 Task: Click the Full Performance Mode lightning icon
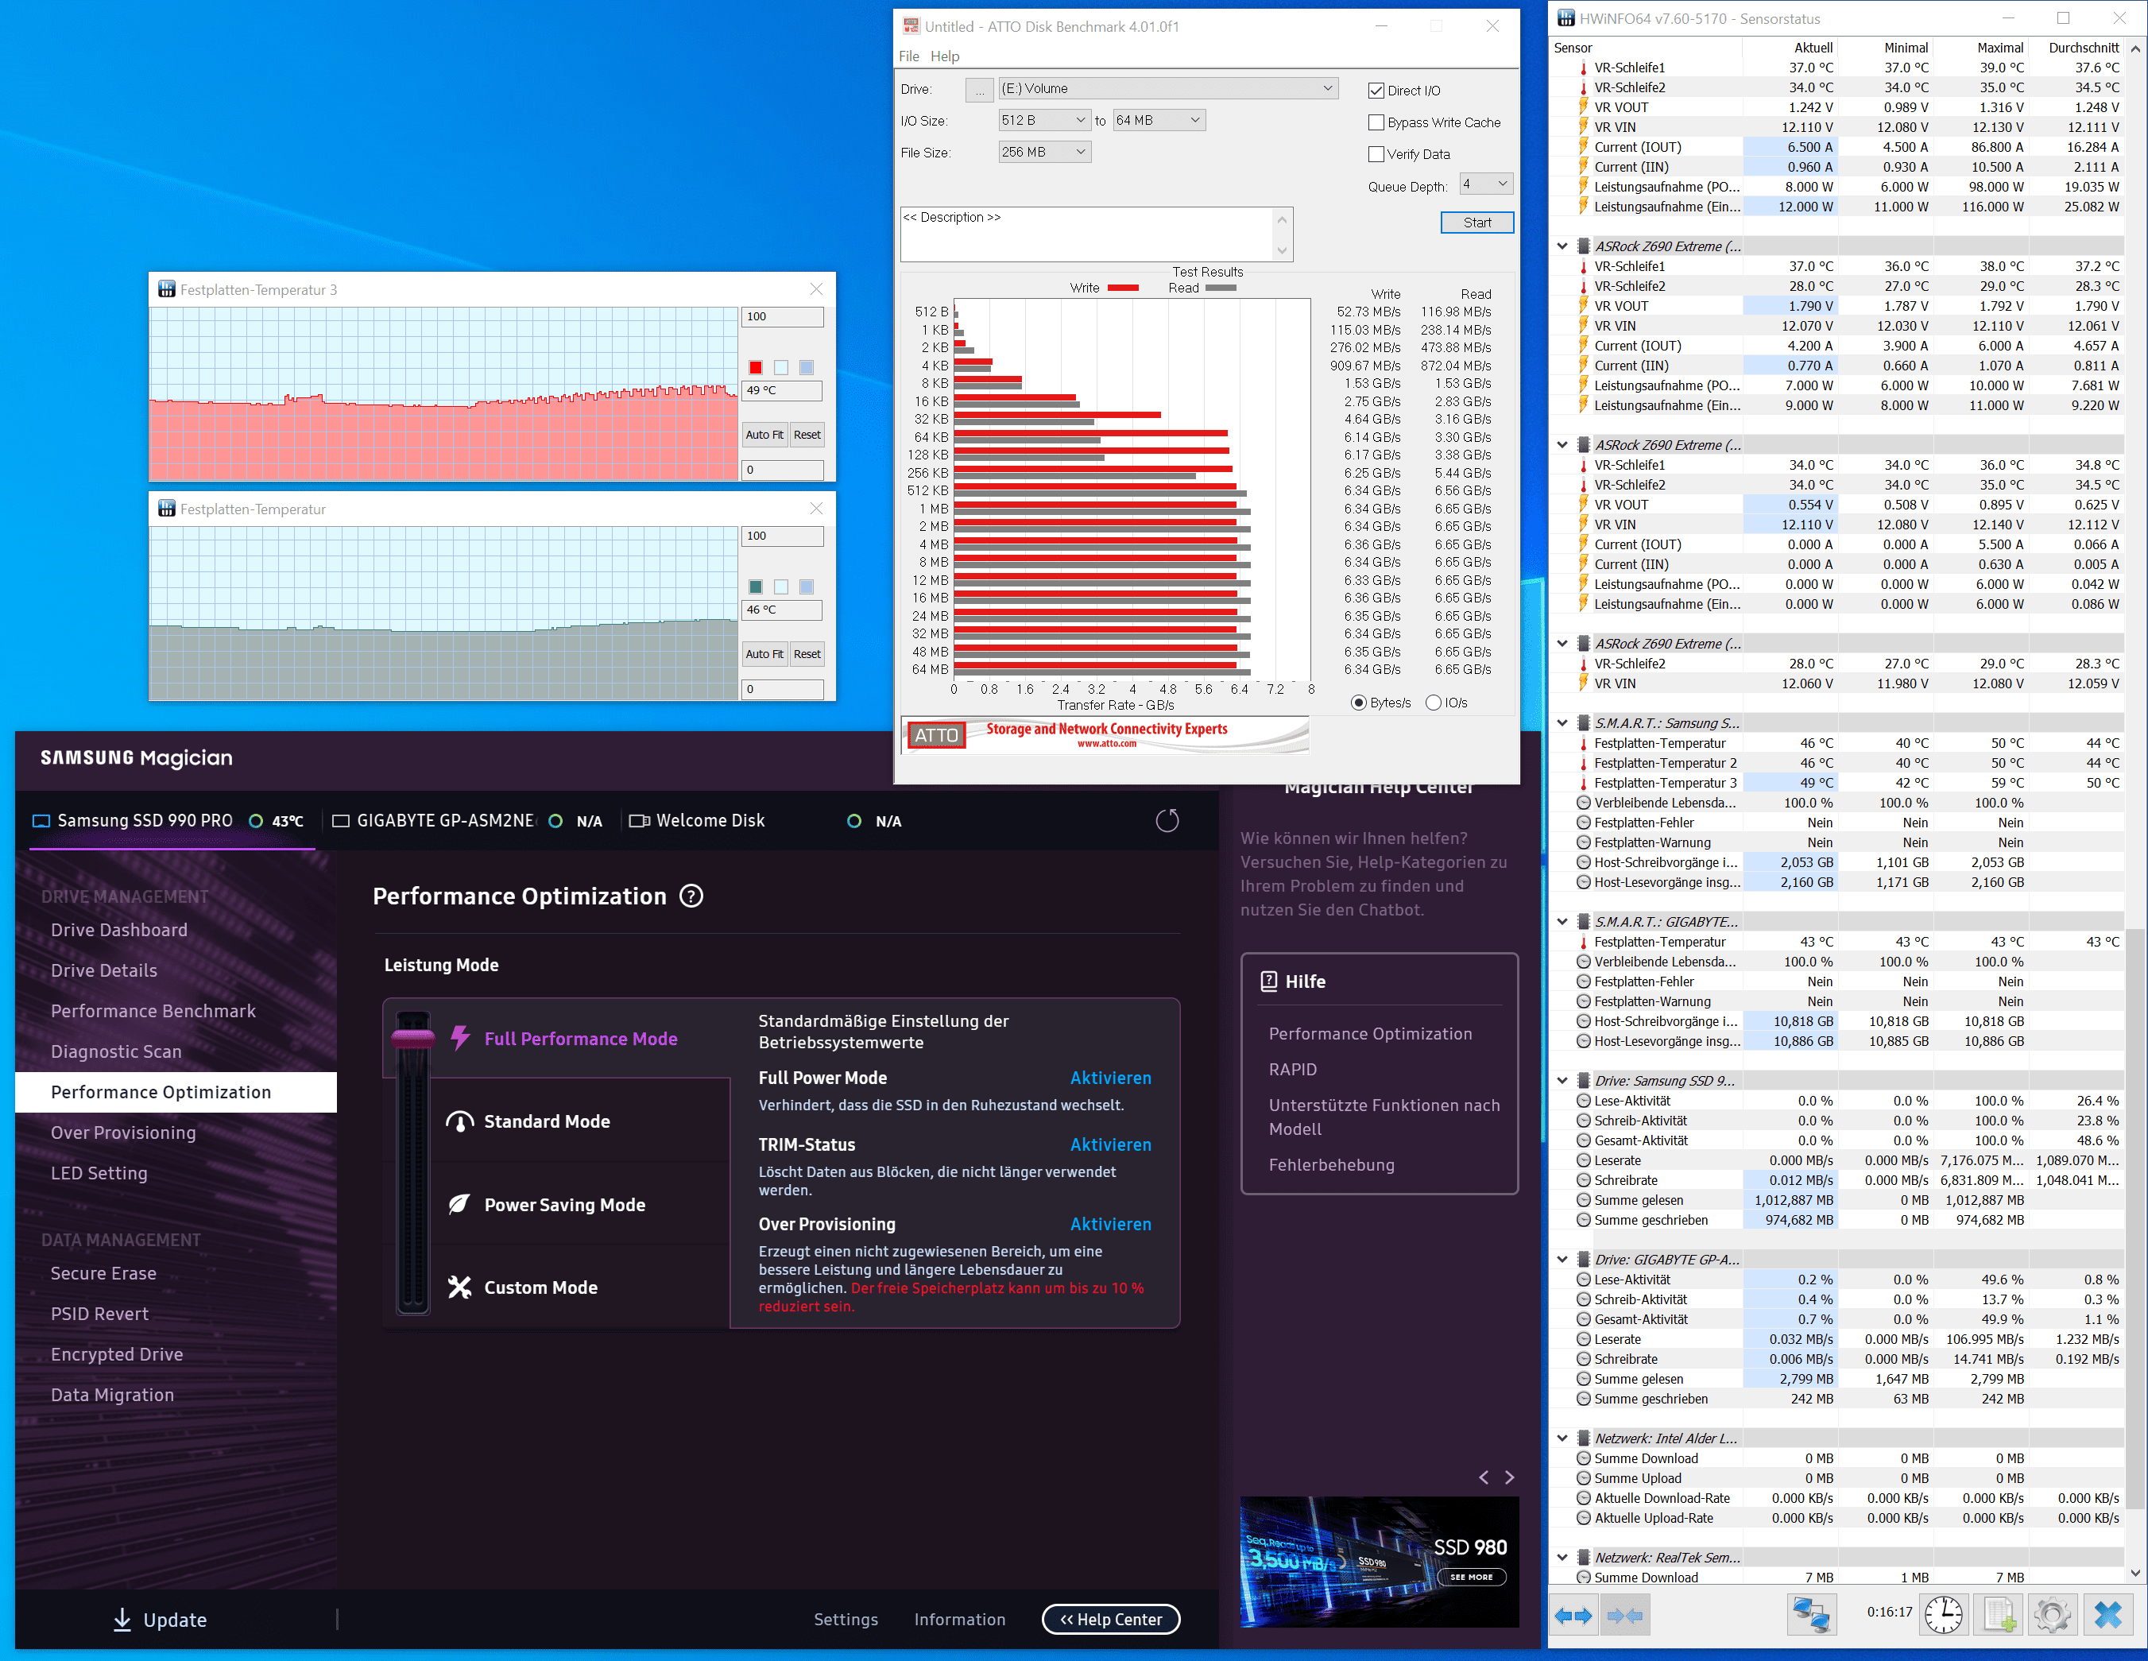click(459, 1037)
